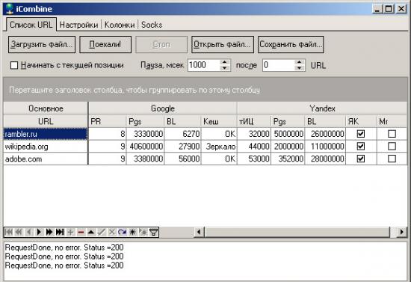Click the тИЦ column header
Viewport: 411px width, 282px height.
(254, 121)
